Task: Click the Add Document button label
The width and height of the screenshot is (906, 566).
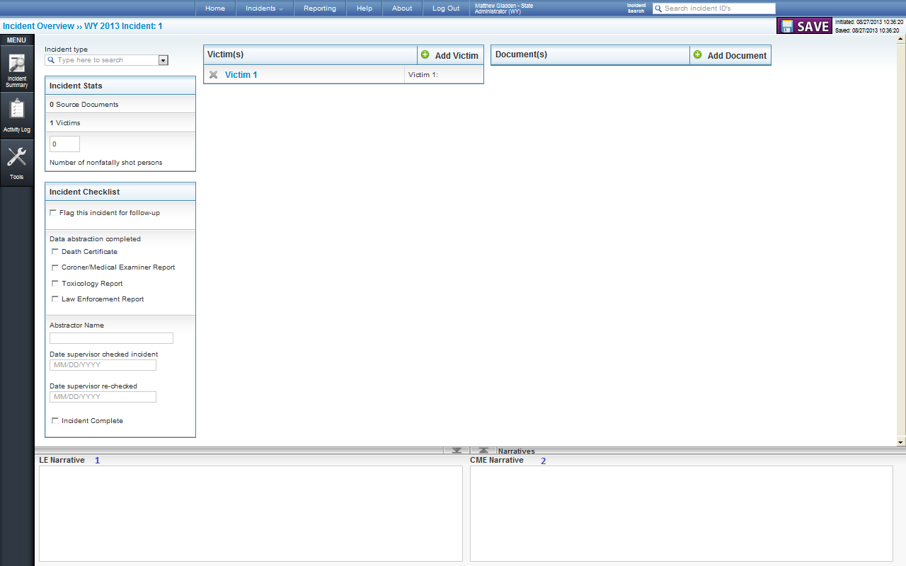Action: (x=737, y=55)
